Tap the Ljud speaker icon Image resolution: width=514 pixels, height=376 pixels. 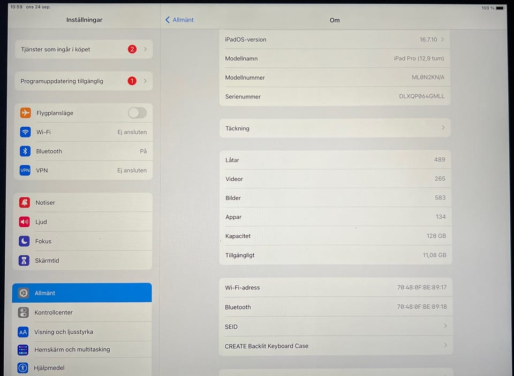pos(24,222)
